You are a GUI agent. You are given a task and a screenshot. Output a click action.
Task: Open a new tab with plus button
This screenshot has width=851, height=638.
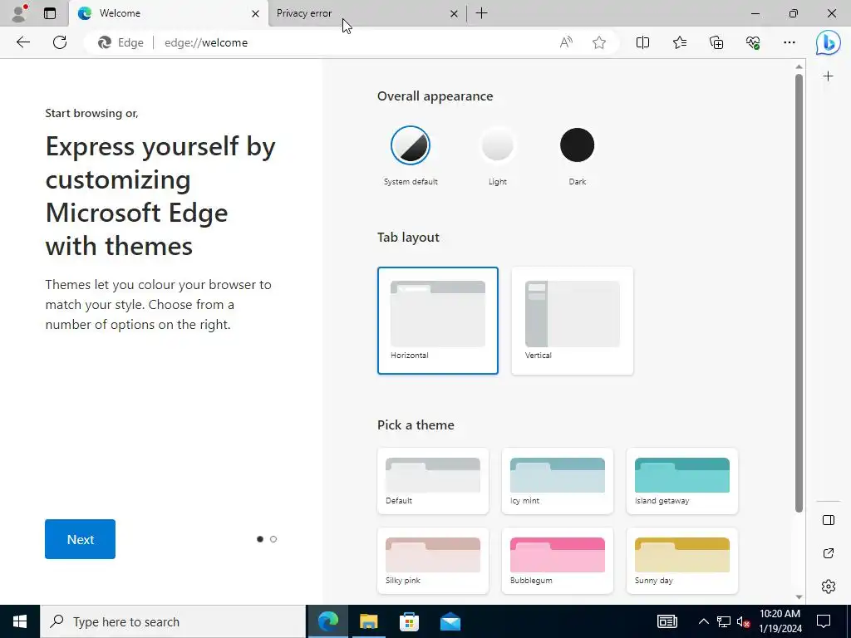pyautogui.click(x=481, y=13)
